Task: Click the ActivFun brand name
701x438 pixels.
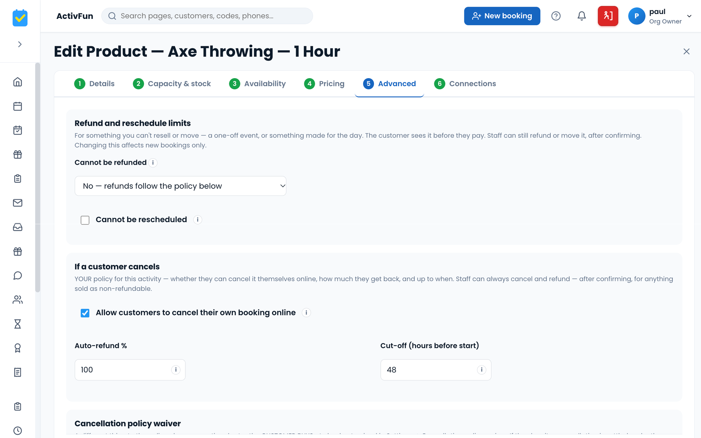Action: pos(75,16)
